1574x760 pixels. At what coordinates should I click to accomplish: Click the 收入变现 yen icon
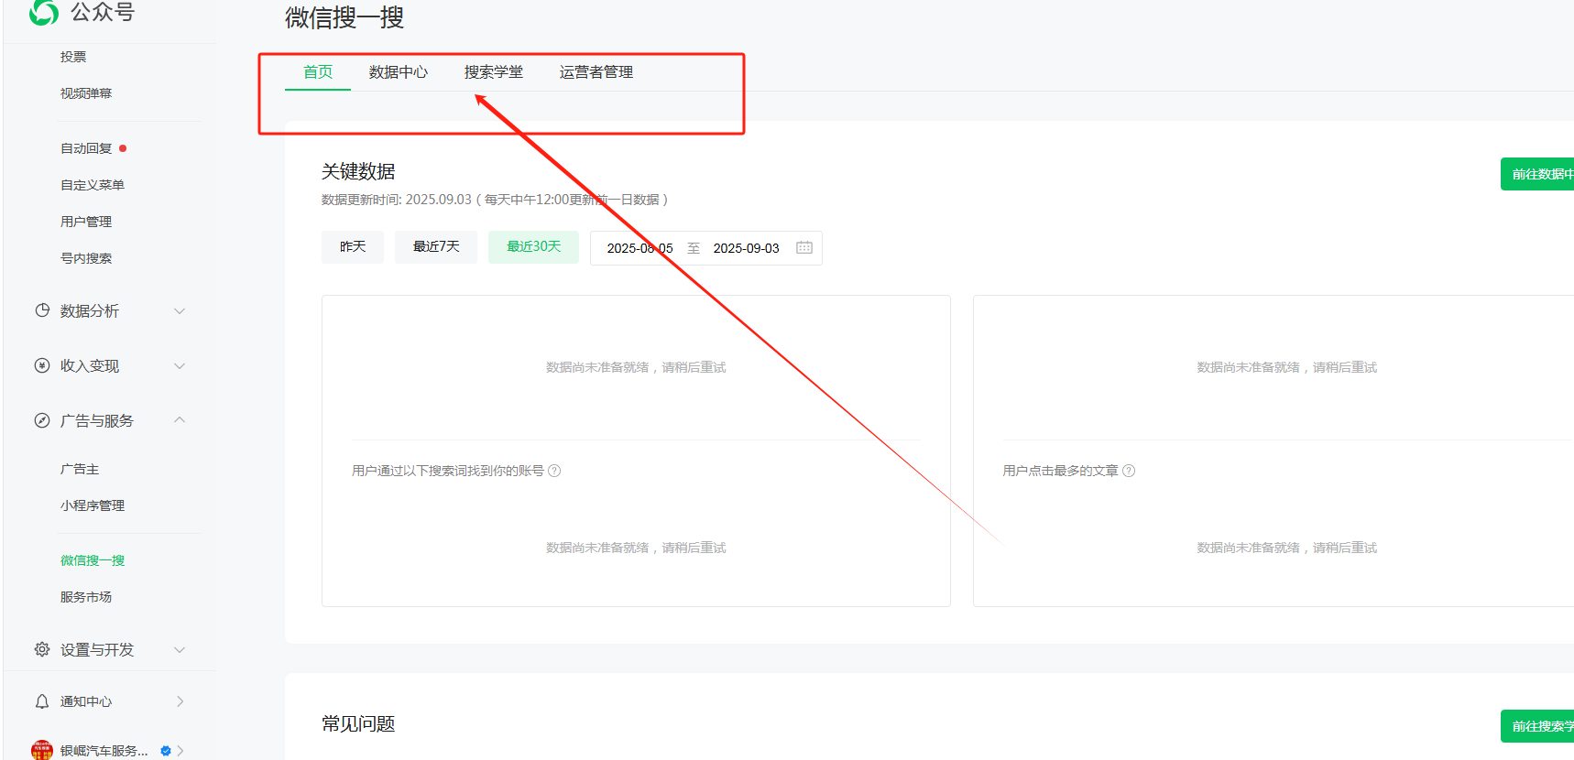(x=42, y=365)
